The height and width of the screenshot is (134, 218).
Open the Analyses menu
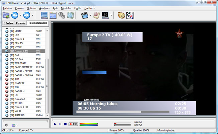coord(44,8)
